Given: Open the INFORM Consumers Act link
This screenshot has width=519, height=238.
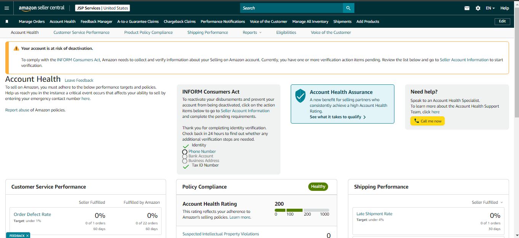Looking at the screenshot, I should point(78,60).
